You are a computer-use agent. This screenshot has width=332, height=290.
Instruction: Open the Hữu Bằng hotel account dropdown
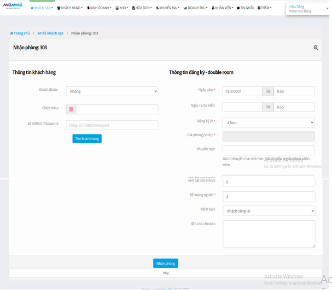click(x=307, y=9)
